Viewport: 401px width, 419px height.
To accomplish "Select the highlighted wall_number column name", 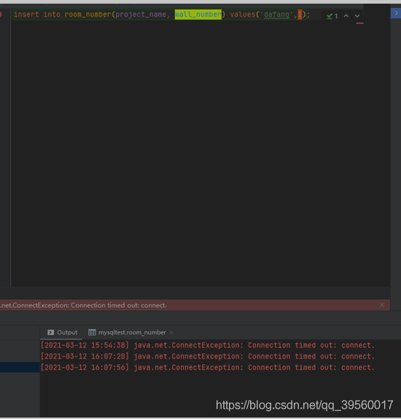I will (198, 15).
